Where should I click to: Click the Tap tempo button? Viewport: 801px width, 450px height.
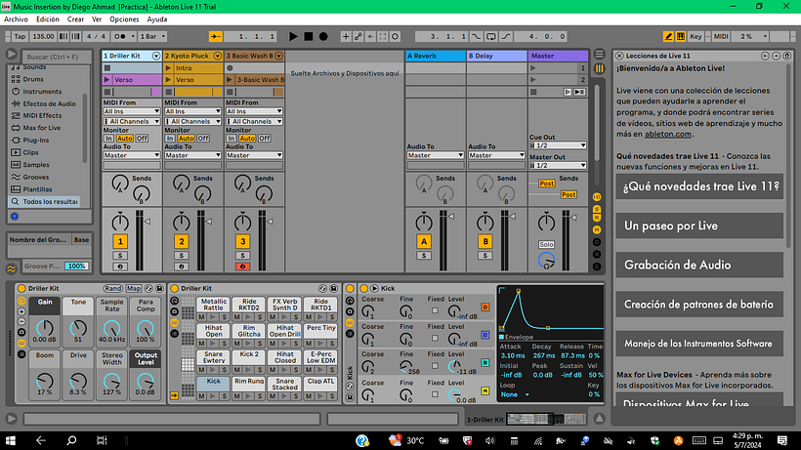pos(20,36)
